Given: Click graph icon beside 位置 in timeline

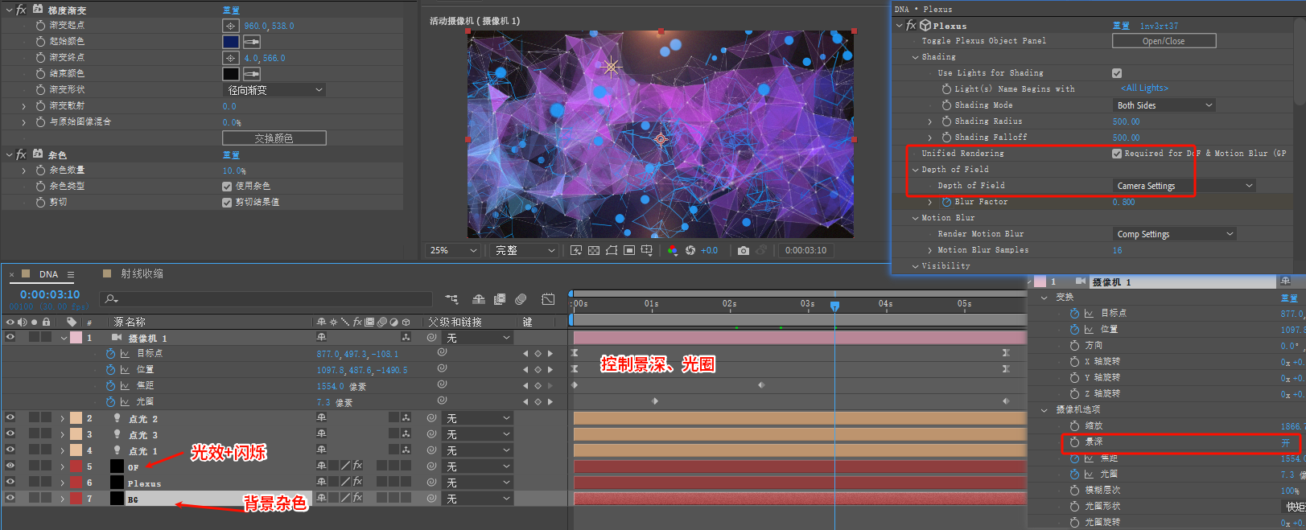Looking at the screenshot, I should [x=125, y=369].
